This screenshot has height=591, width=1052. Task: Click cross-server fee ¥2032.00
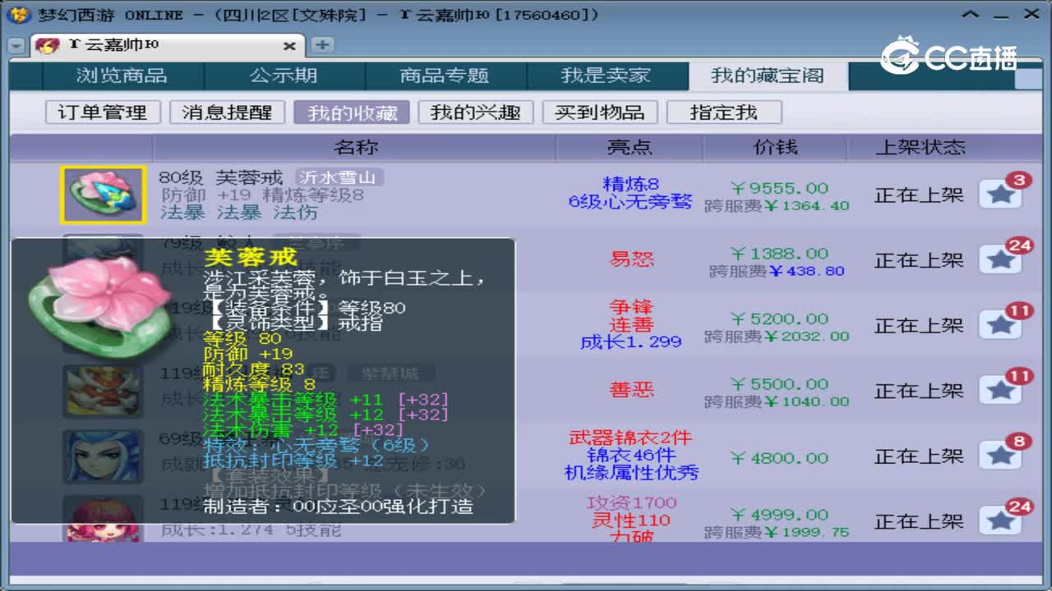pos(777,337)
